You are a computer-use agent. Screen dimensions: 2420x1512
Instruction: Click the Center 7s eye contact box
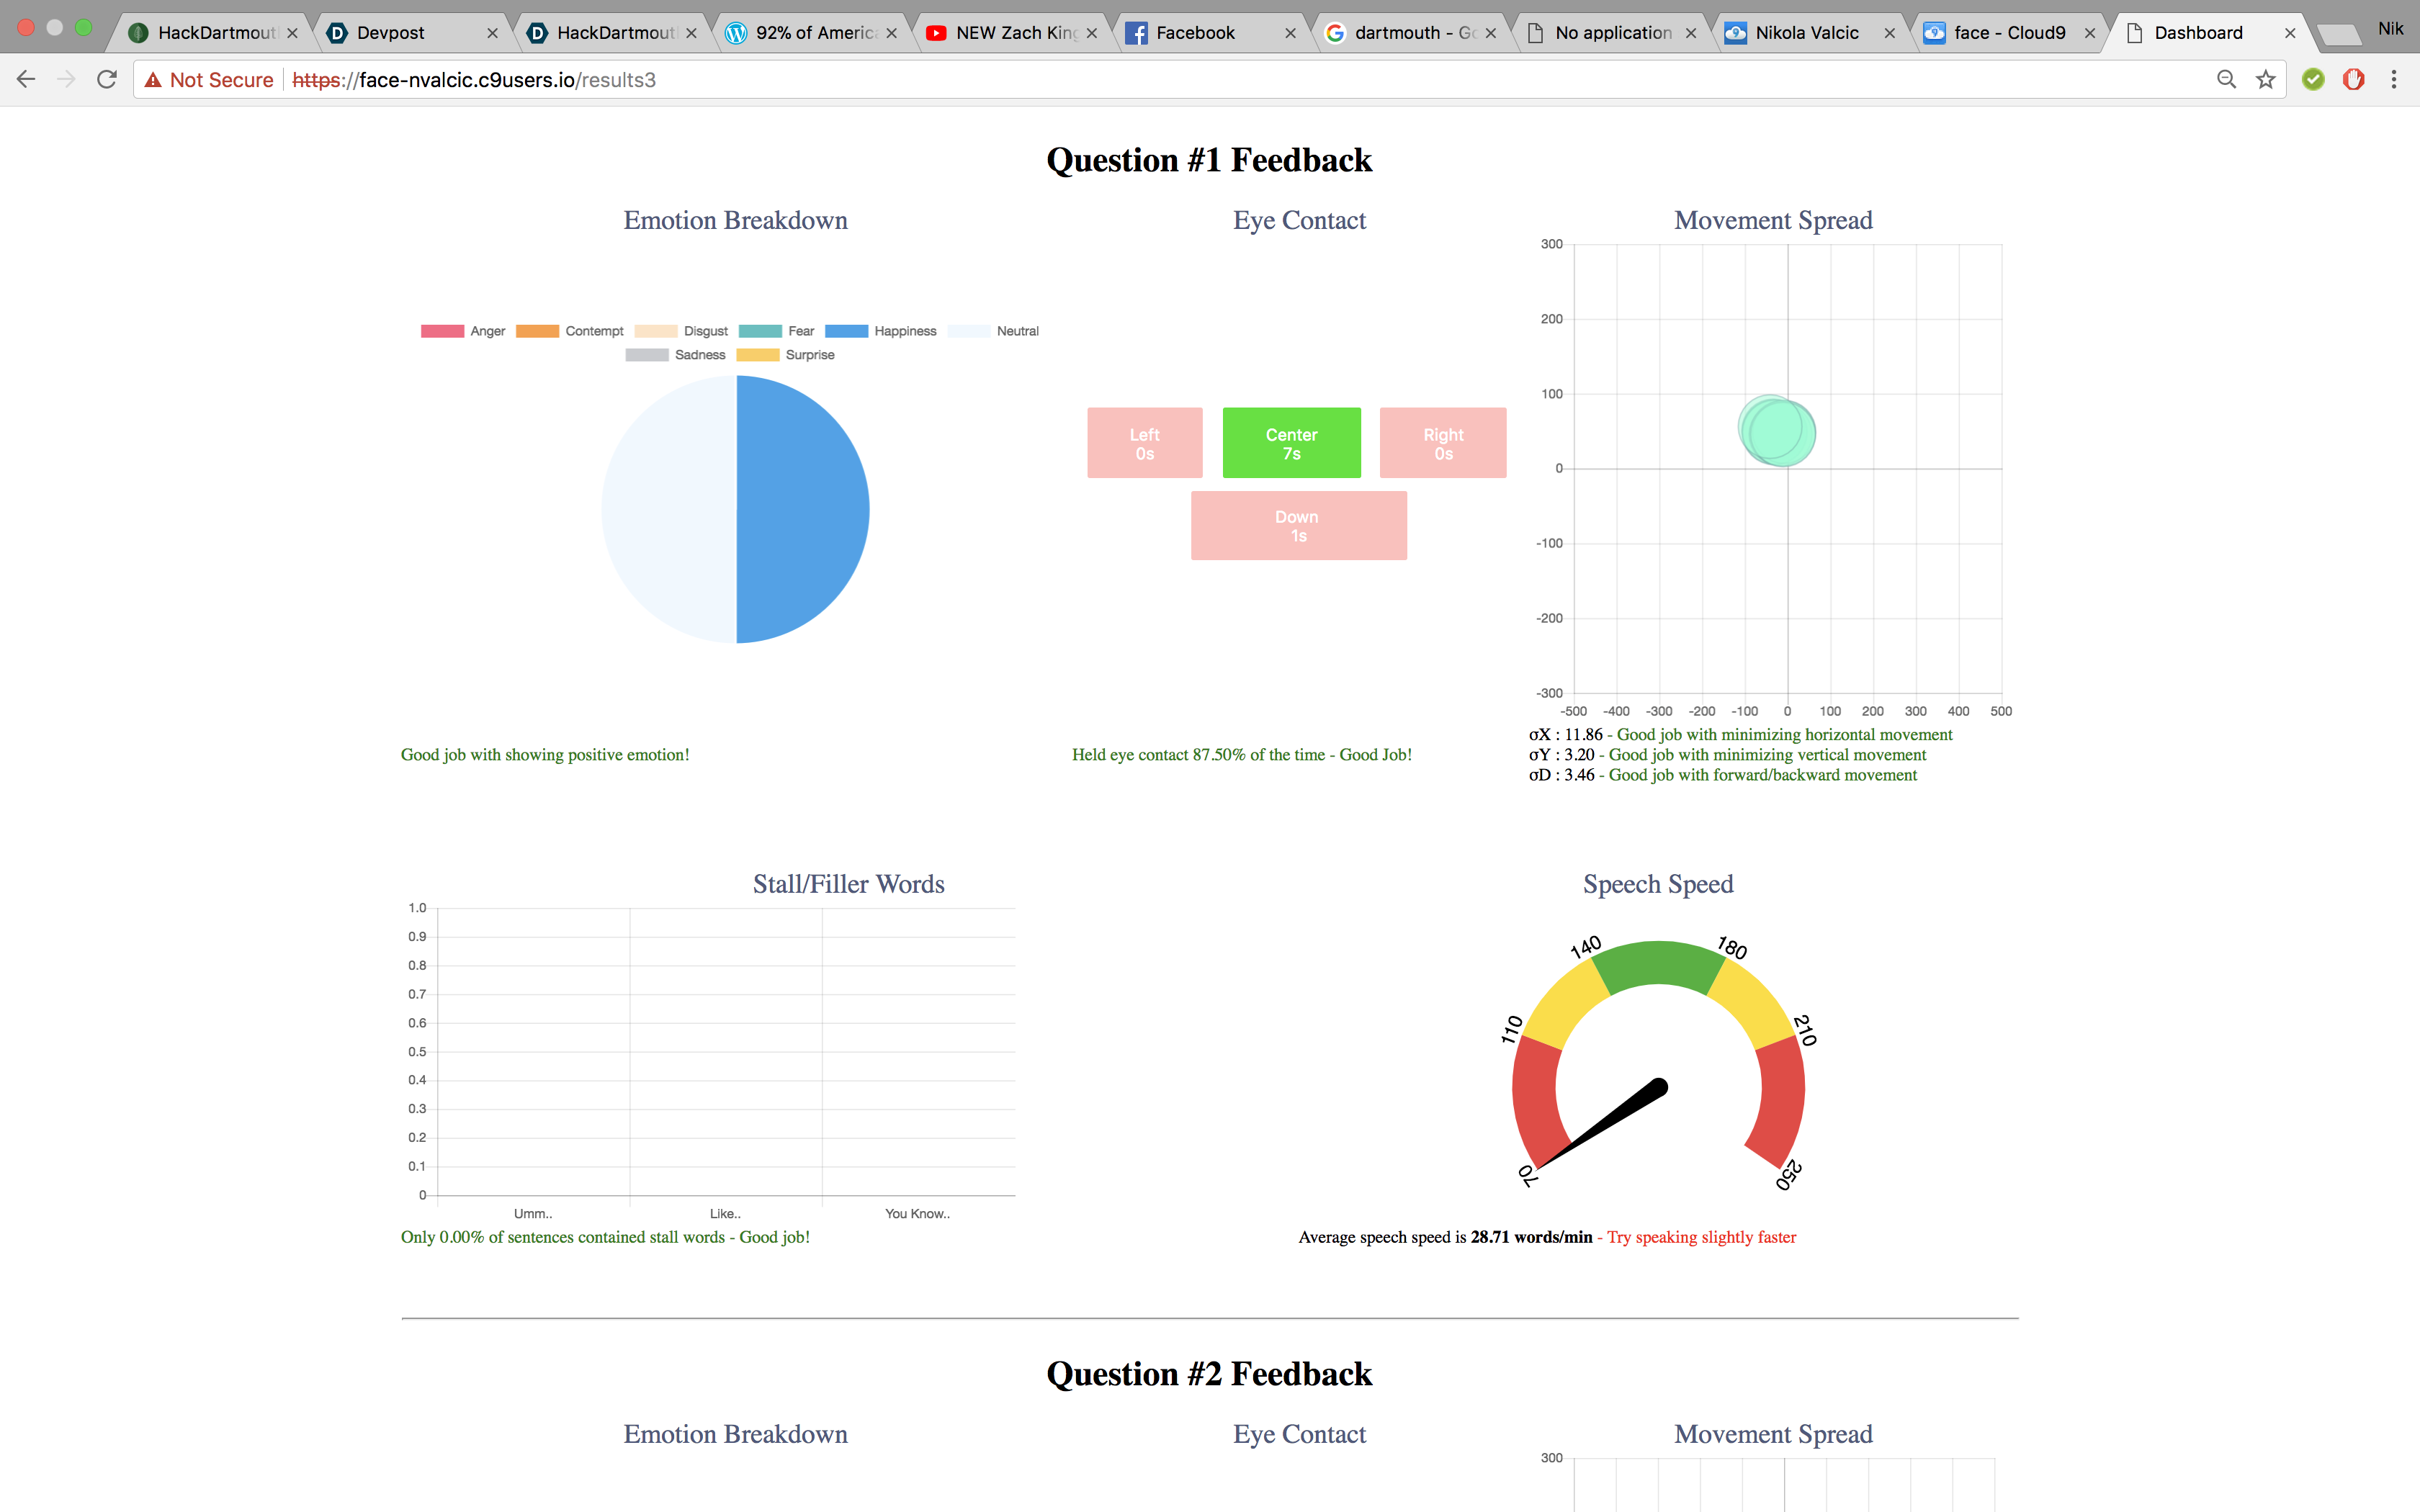click(1291, 443)
